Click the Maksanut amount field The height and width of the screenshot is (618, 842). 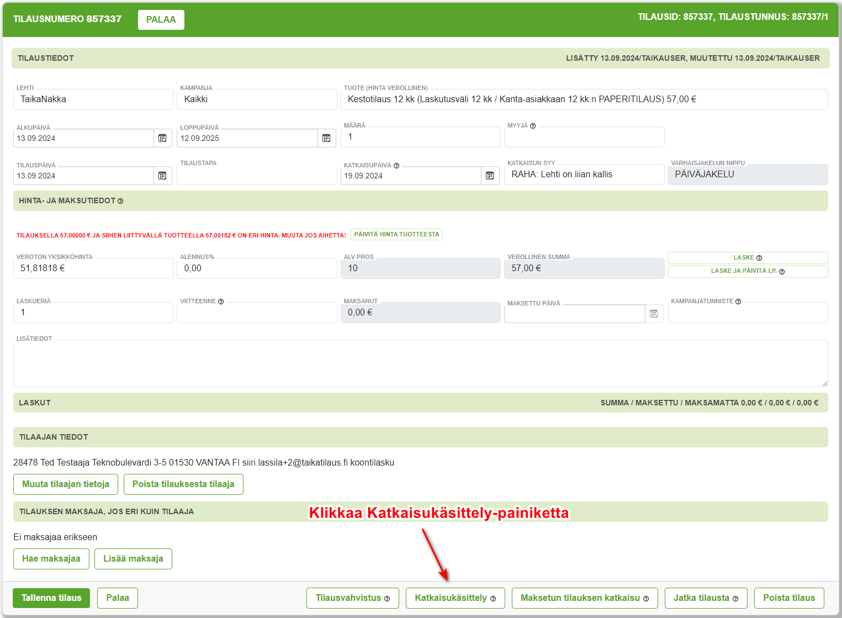pyautogui.click(x=421, y=313)
